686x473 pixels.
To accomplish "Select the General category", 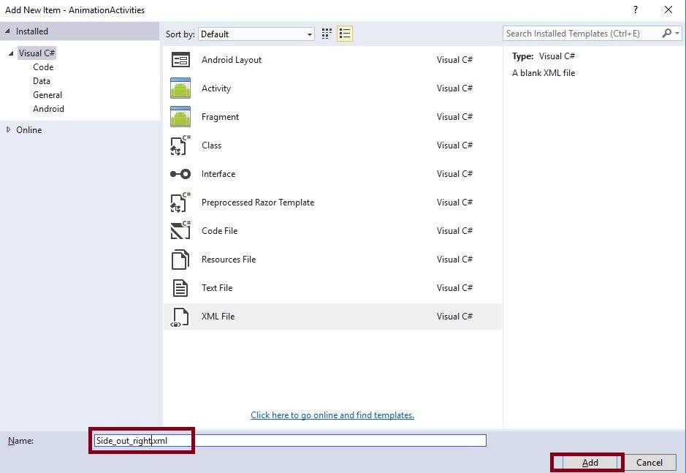I will pyautogui.click(x=47, y=95).
